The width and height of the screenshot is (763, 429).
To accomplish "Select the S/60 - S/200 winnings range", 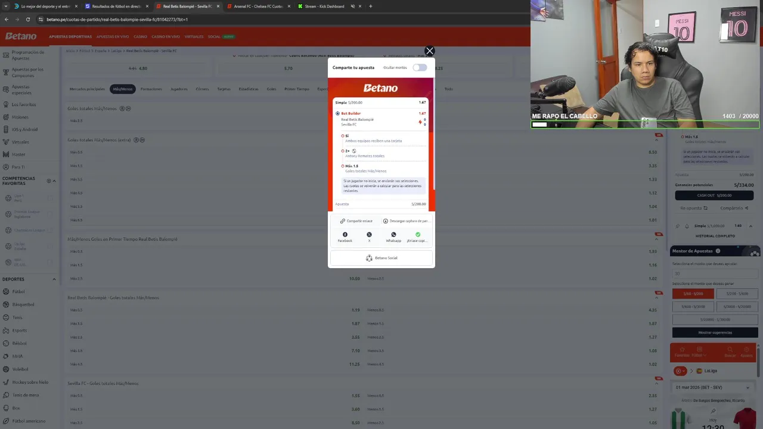I will click(693, 294).
